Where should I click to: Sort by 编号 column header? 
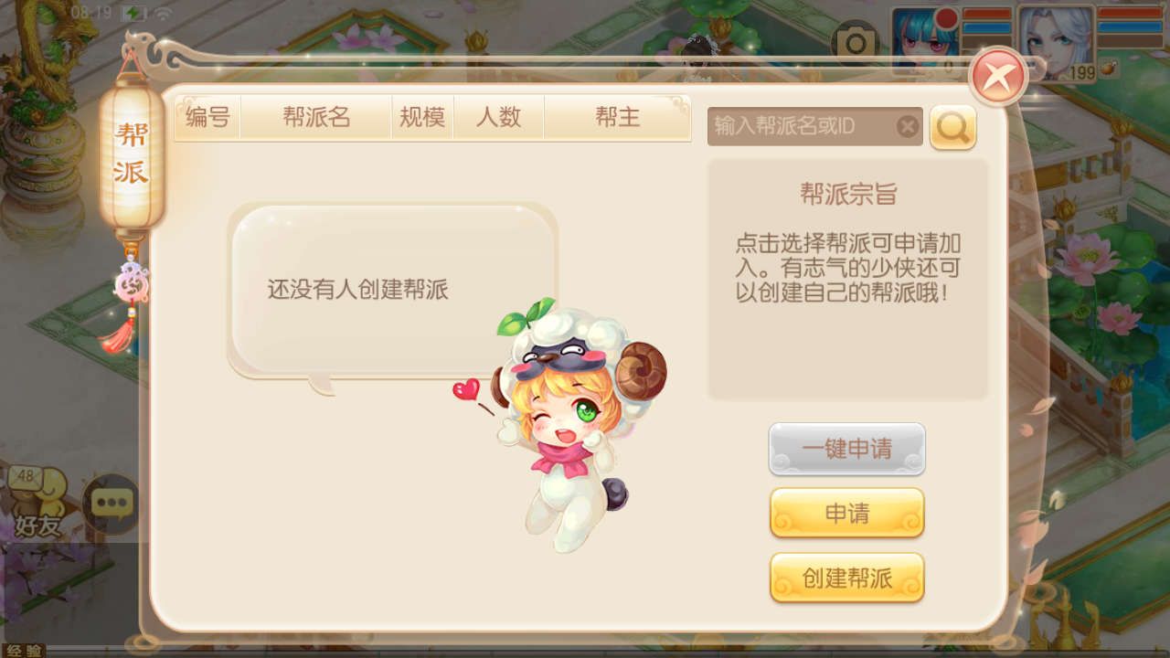208,117
